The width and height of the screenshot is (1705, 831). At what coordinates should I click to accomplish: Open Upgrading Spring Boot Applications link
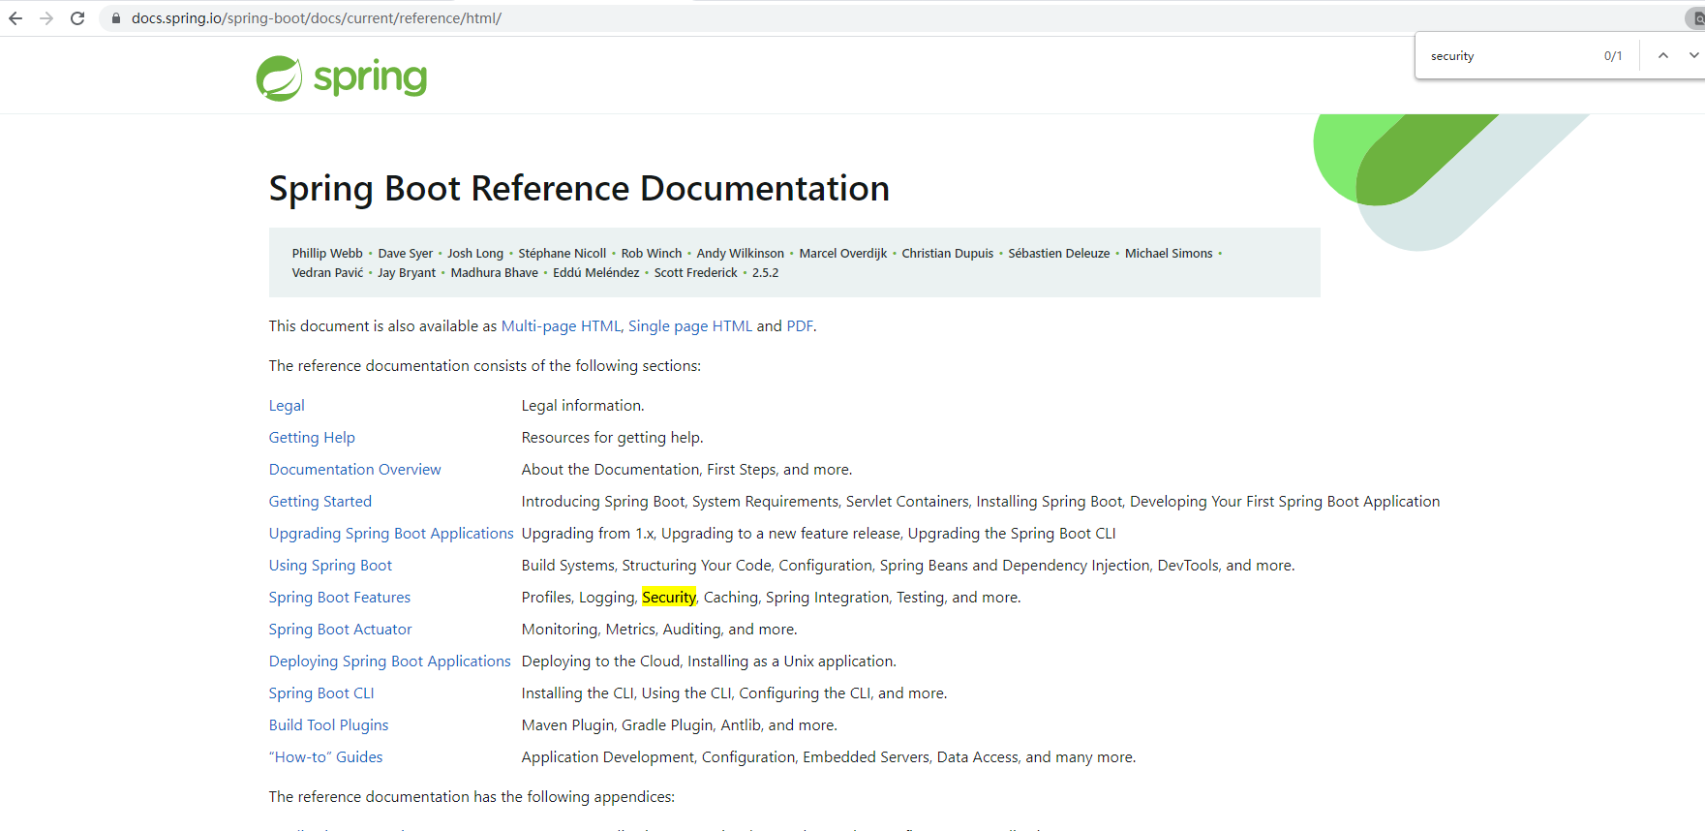[x=391, y=534]
